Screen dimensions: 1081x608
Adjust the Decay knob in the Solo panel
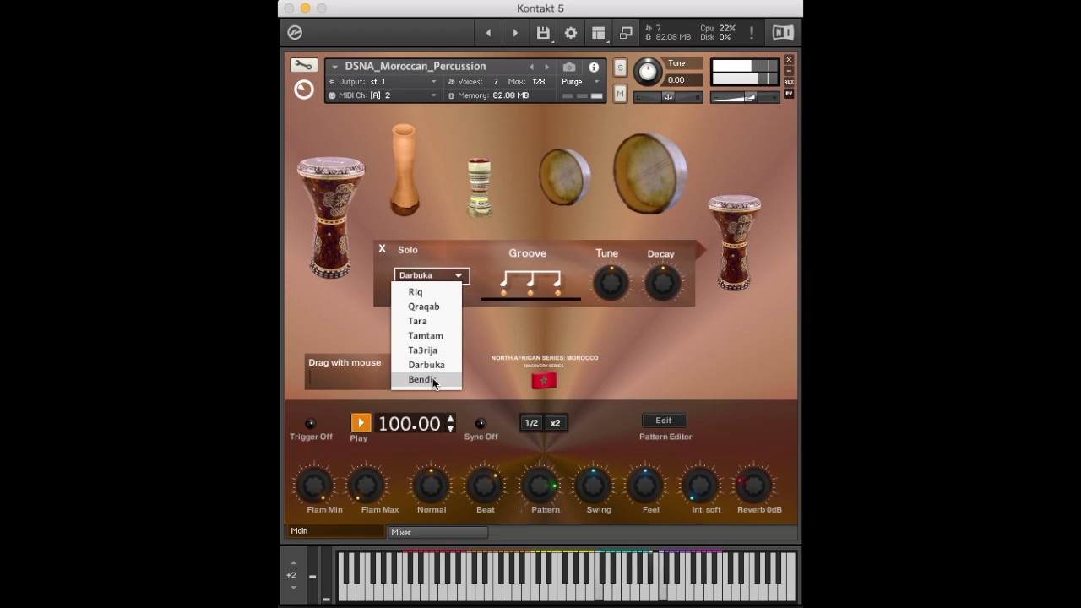tap(662, 284)
